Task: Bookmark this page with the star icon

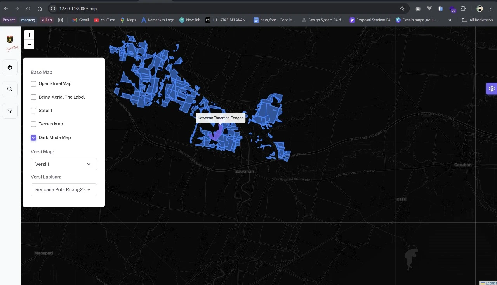Action: click(x=402, y=9)
